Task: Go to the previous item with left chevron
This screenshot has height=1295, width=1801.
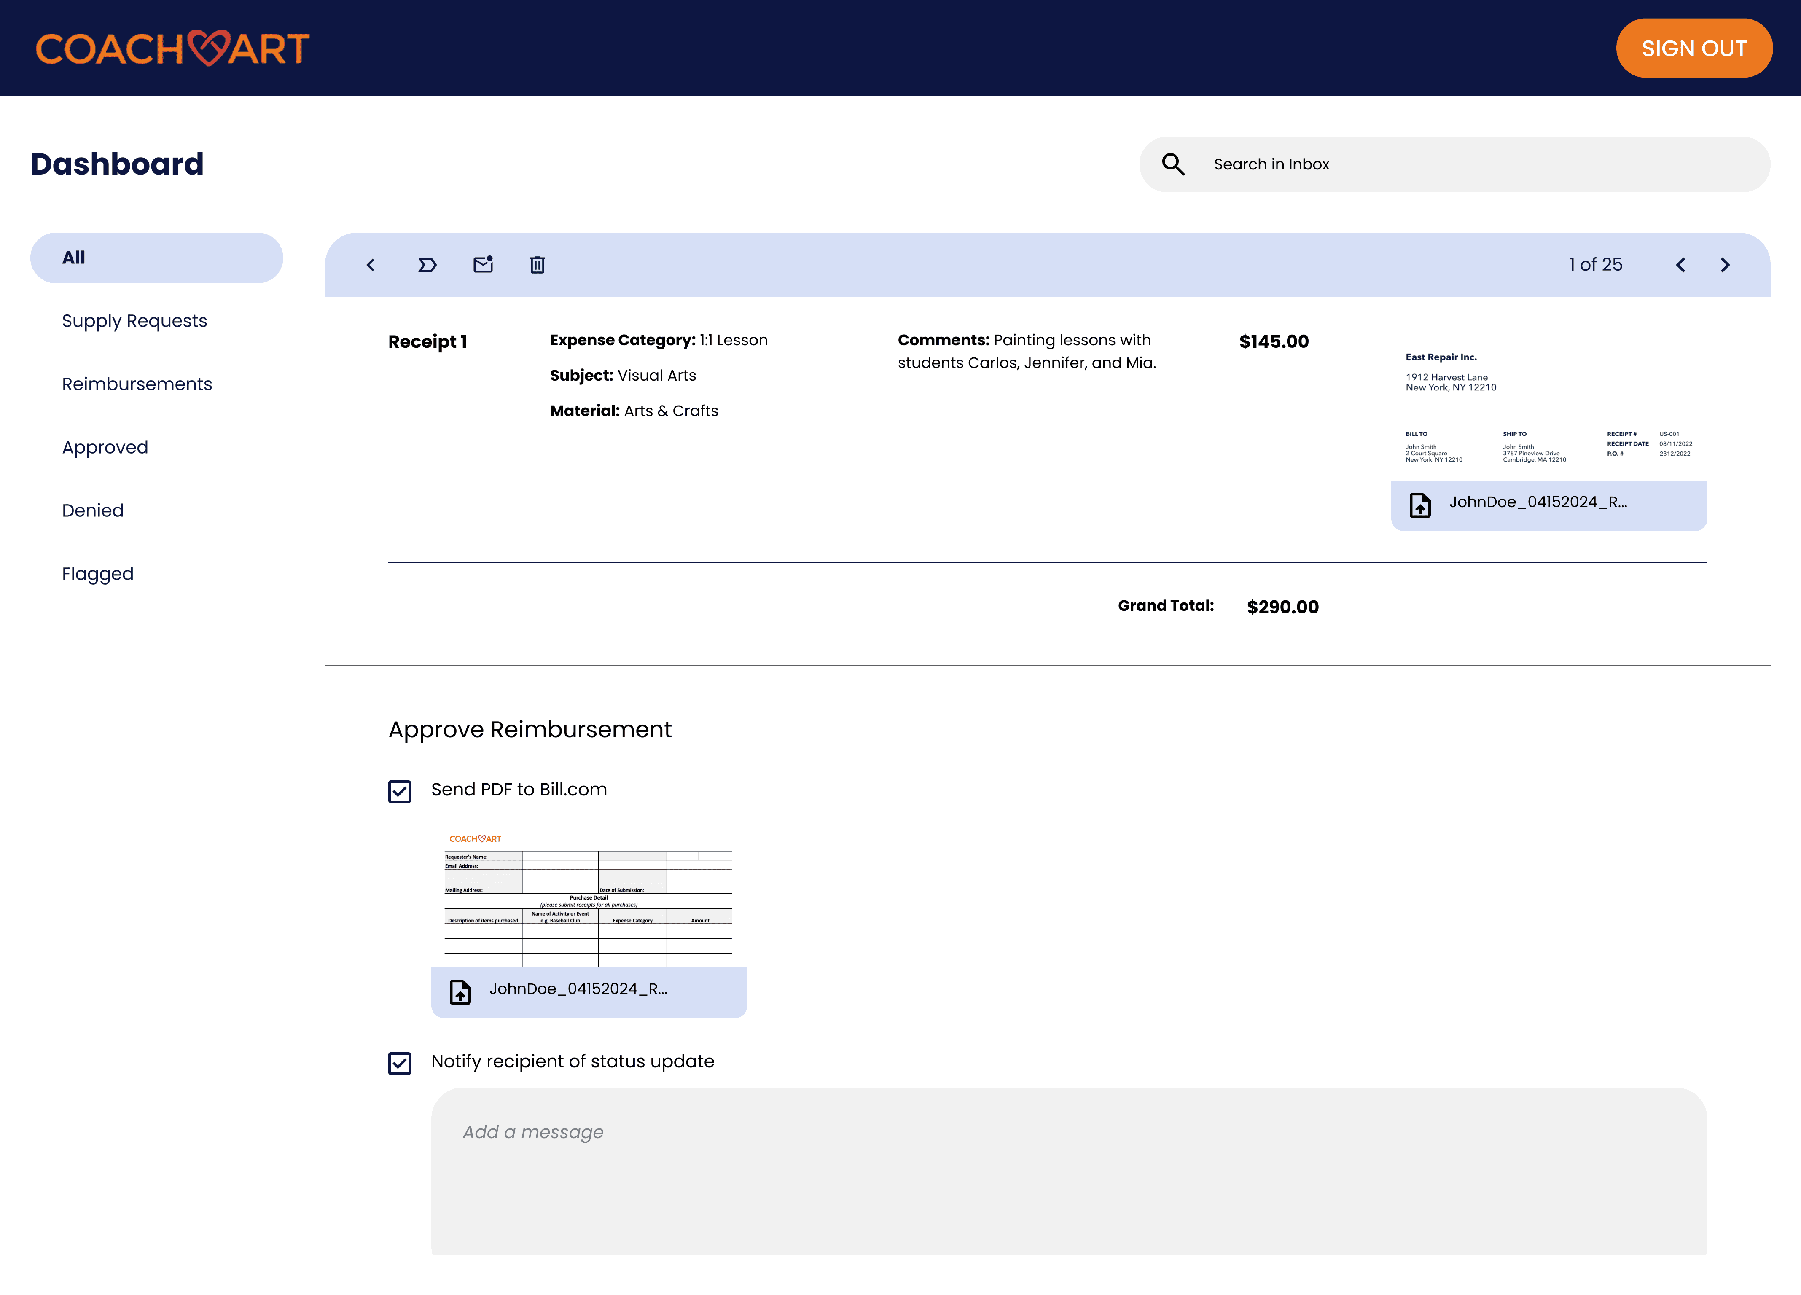Action: tap(1680, 265)
